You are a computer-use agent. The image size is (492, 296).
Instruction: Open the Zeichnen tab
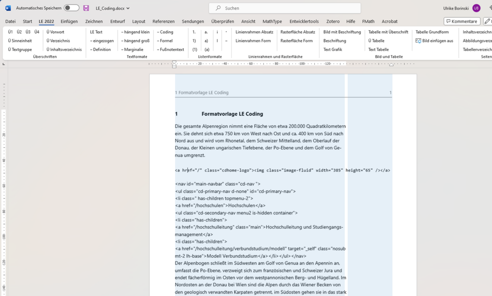[94, 22]
